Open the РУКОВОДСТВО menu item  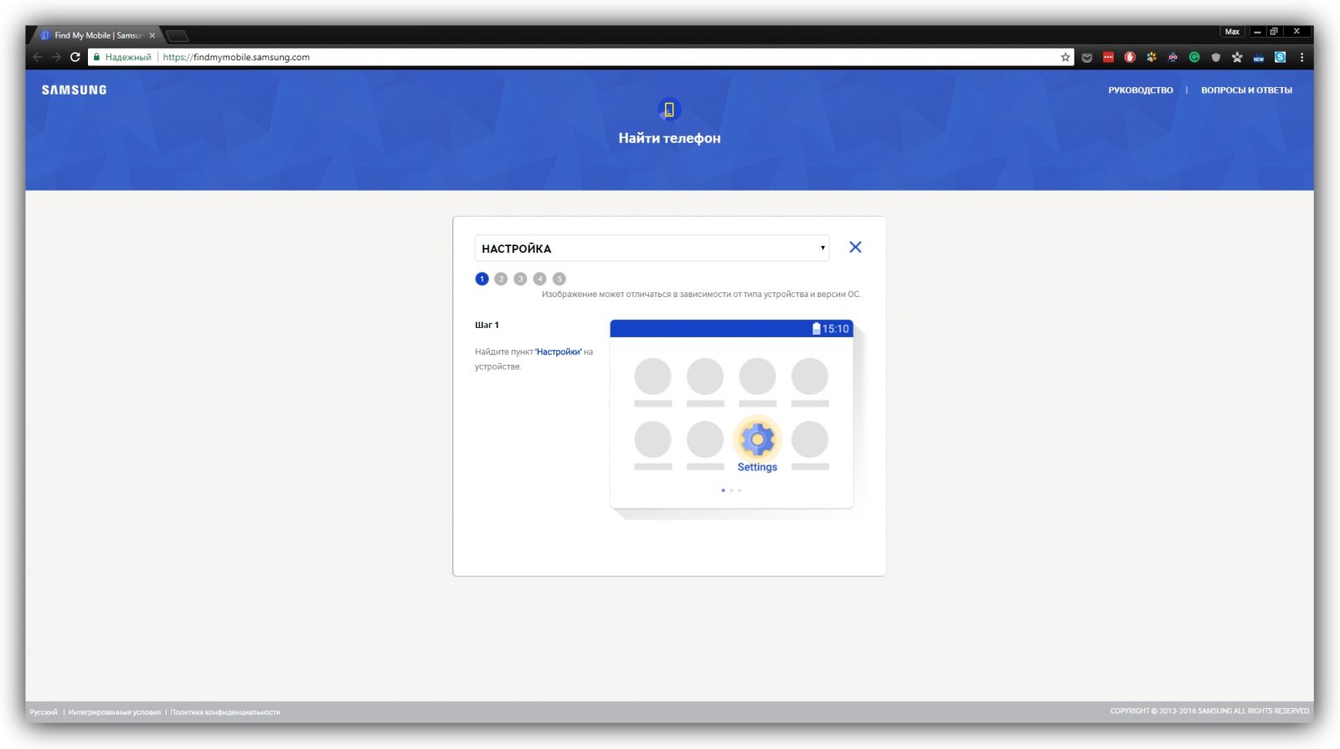pos(1141,90)
